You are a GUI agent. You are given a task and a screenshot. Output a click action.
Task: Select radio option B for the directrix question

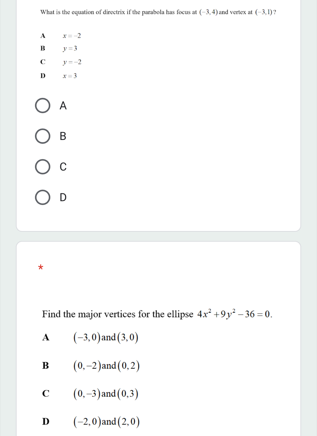coord(43,136)
